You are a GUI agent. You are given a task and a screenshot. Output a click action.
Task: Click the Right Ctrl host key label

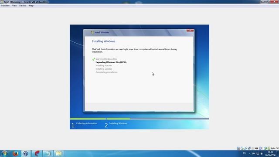point(275,148)
